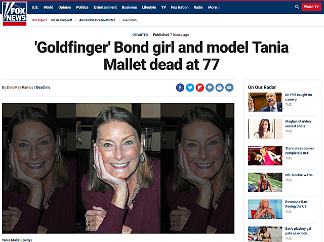Open the search magnifier icon

[x=297, y=7]
